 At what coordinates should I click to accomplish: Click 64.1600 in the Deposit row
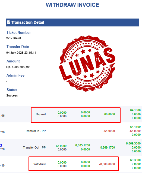click(x=135, y=110)
